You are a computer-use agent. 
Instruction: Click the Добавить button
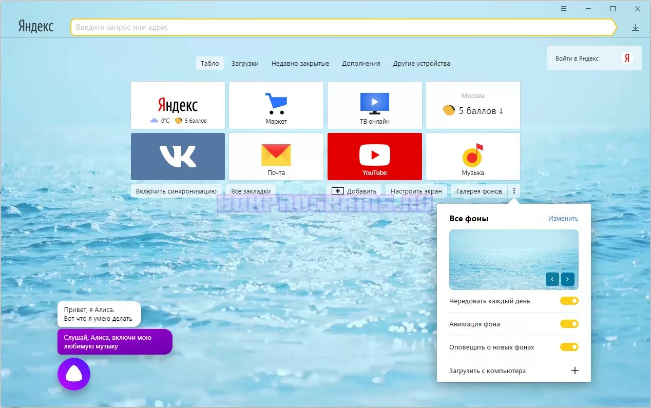[354, 191]
